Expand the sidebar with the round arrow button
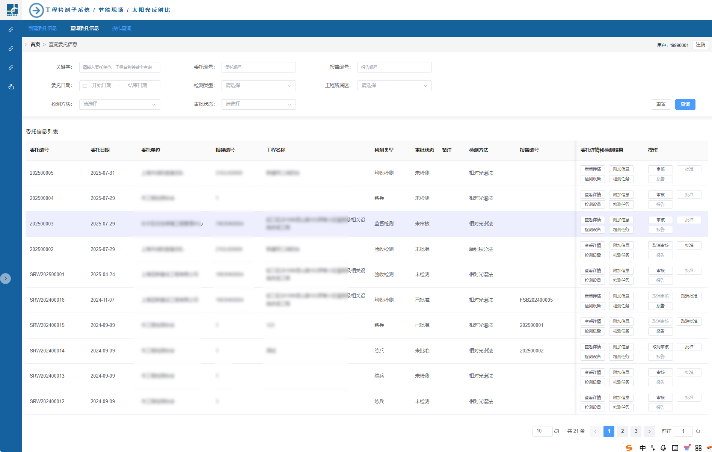Image resolution: width=712 pixels, height=452 pixels. tap(5, 278)
